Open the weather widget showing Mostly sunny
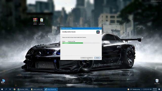This screenshot has height=91, width=162. pyautogui.click(x=134, y=89)
